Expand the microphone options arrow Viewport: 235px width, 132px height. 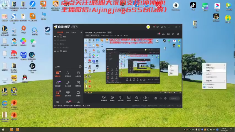pos(140,98)
